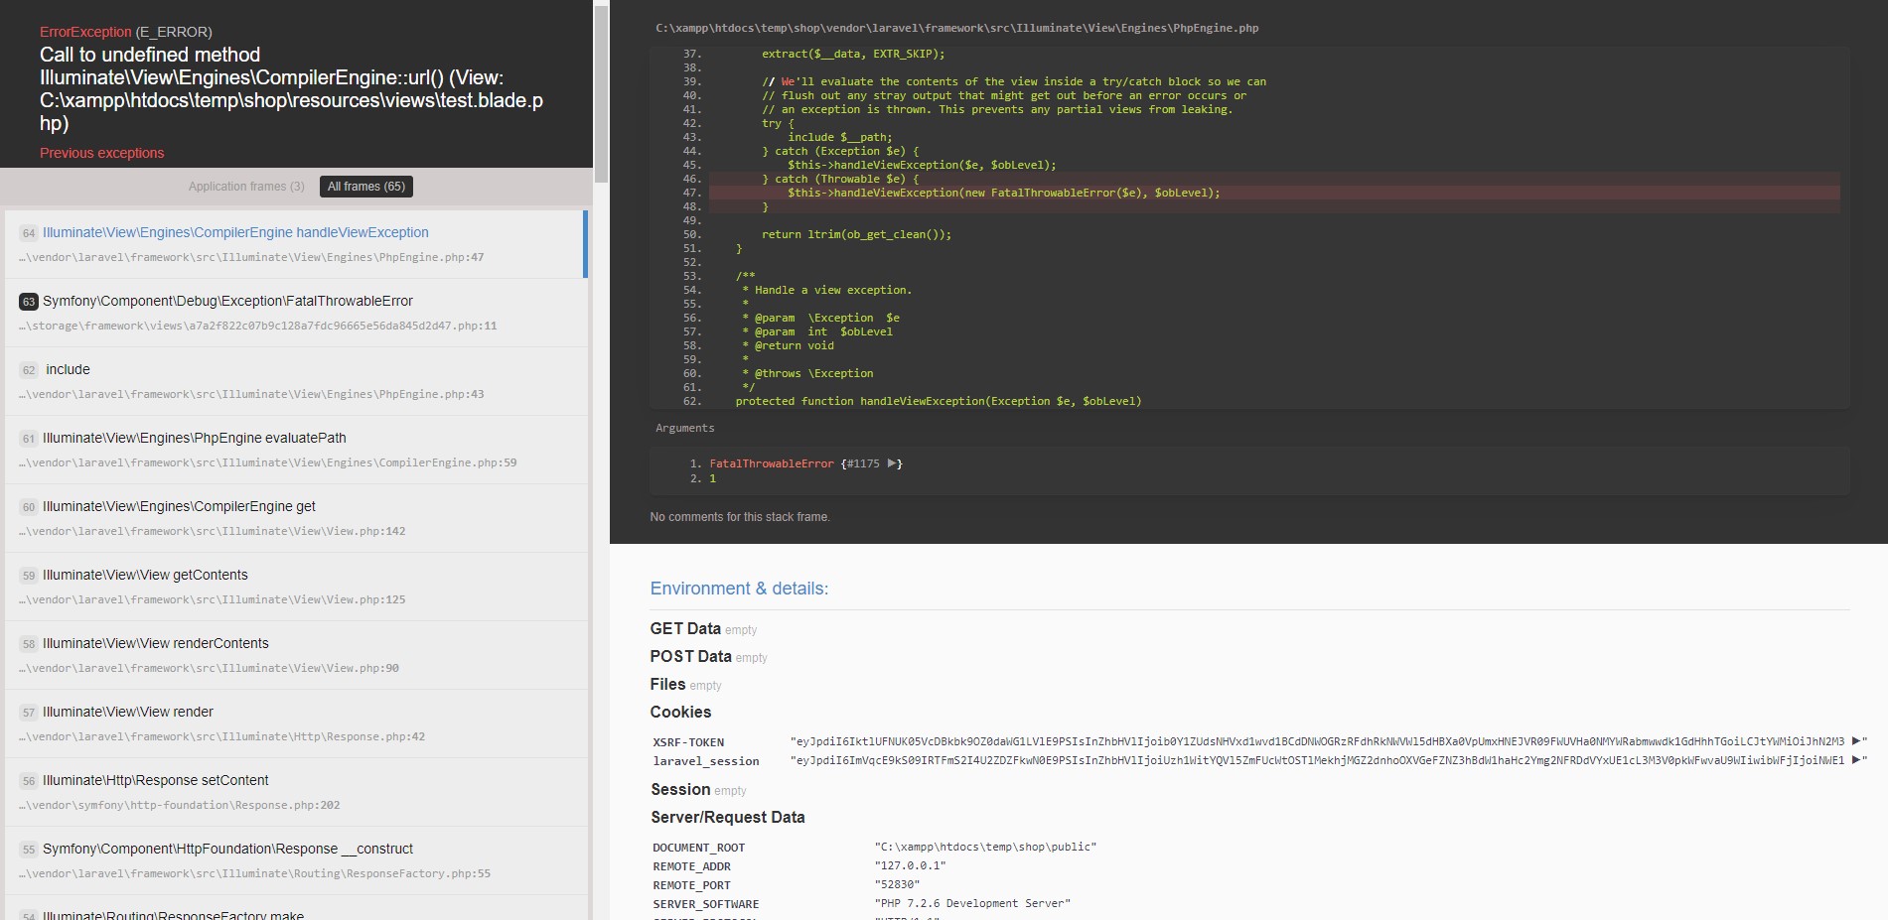Click the 'Call to undefined method' error message
This screenshot has height=920, width=1888.
point(291,88)
